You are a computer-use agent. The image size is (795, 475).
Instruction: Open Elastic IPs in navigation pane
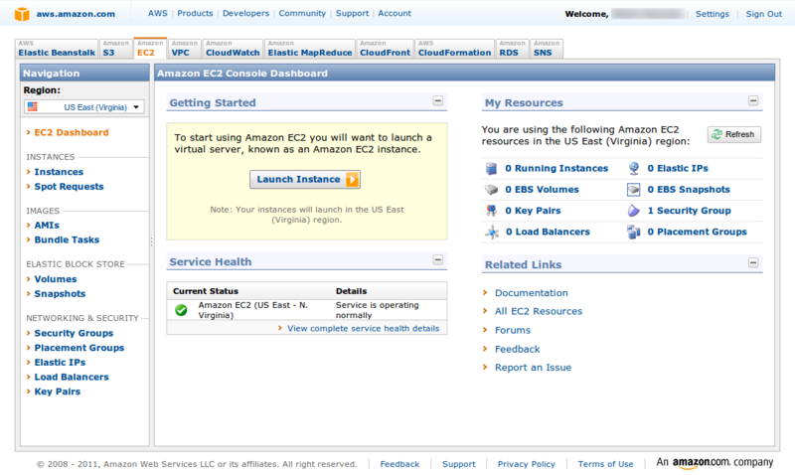(x=60, y=363)
